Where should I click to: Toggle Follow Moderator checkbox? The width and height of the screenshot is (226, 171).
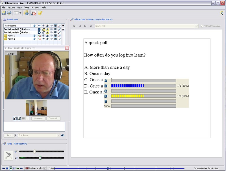click(x=202, y=26)
